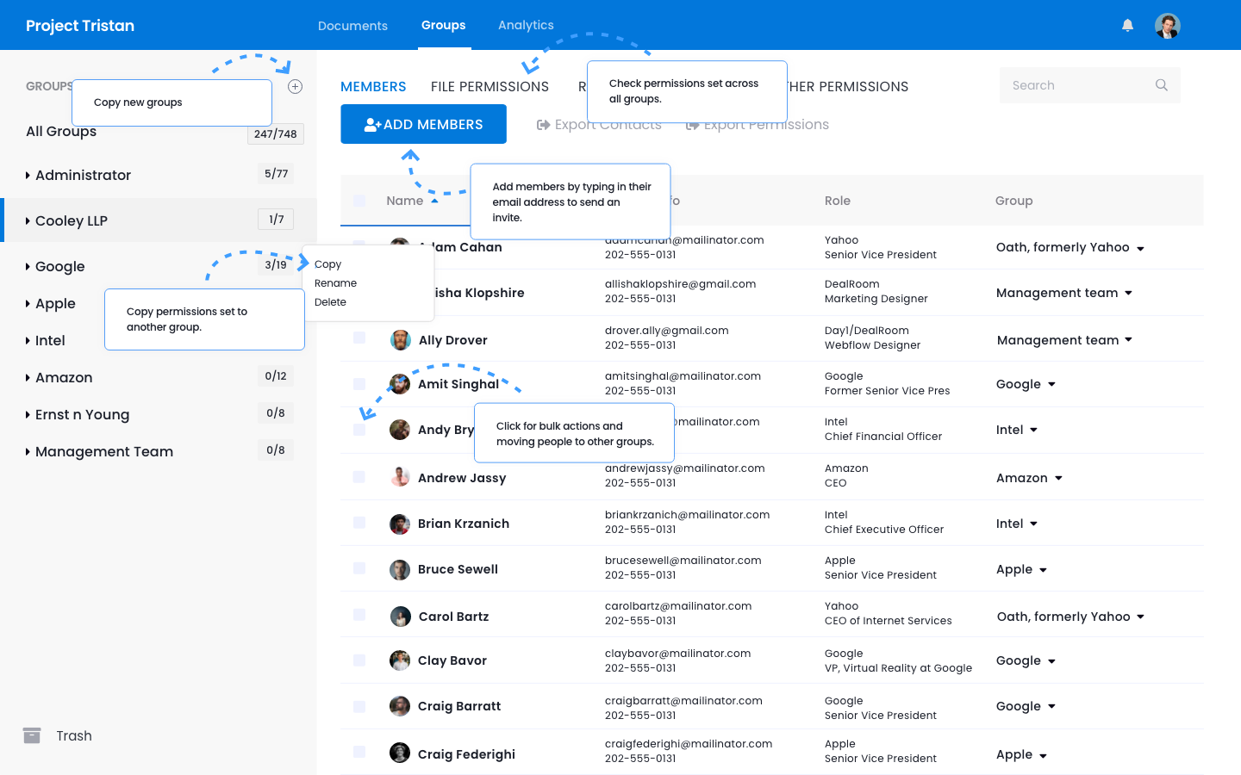Check the box for Andrew Jassy
This screenshot has width=1241, height=775.
click(359, 477)
